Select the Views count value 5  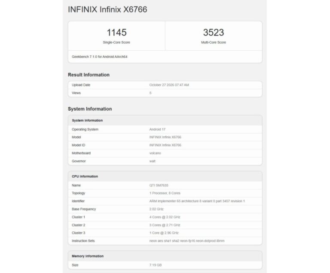[150, 93]
